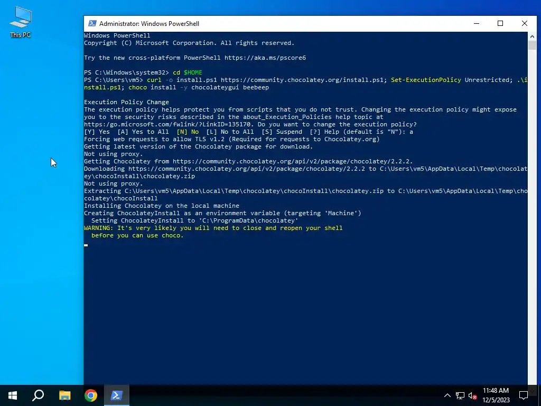Click the line 'Installing Chocolatey on the local machine'

coord(162,206)
